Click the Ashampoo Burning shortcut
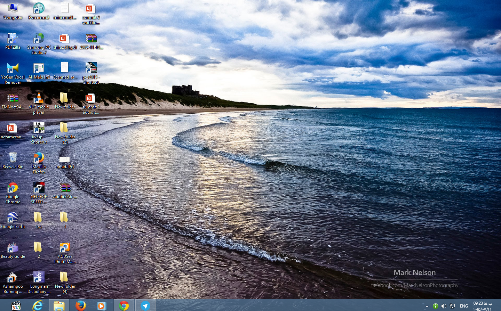The width and height of the screenshot is (501, 311). [13, 278]
